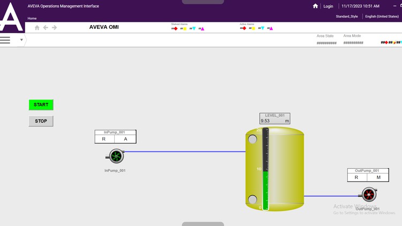Click the InPump_001 R status cell

tap(104, 139)
